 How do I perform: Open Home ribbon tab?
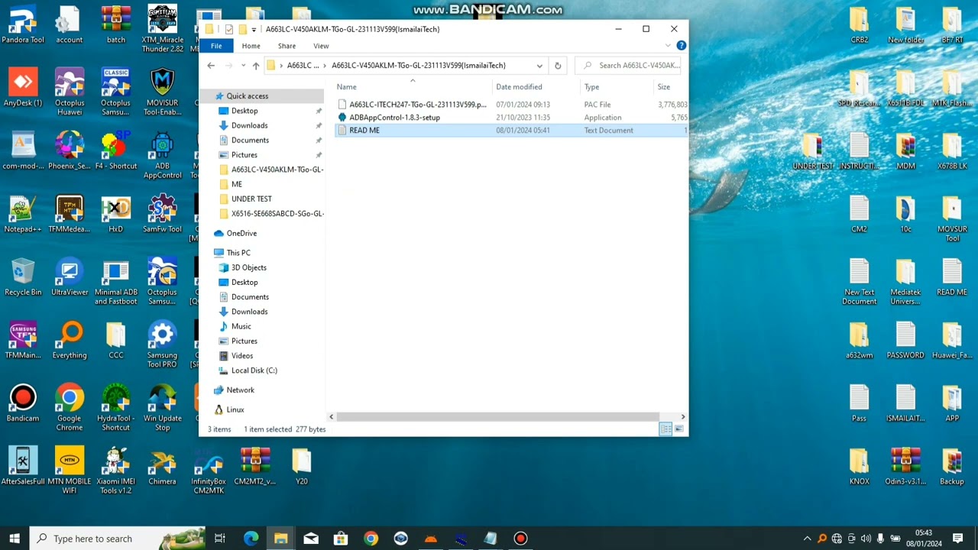(251, 46)
